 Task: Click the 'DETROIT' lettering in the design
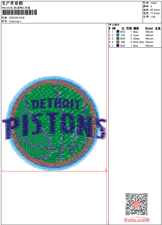click(x=56, y=104)
